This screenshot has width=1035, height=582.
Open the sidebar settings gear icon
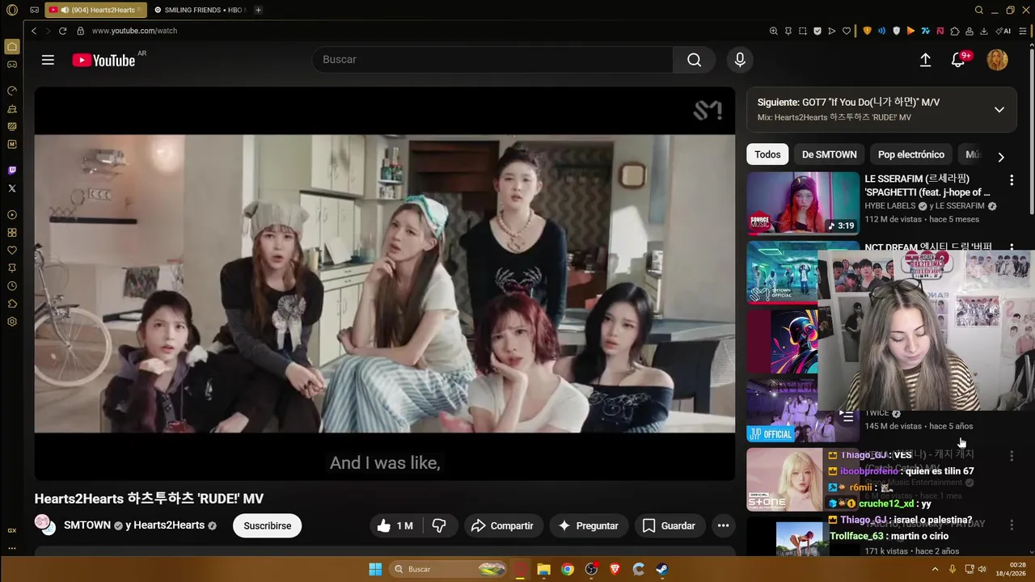coord(12,322)
